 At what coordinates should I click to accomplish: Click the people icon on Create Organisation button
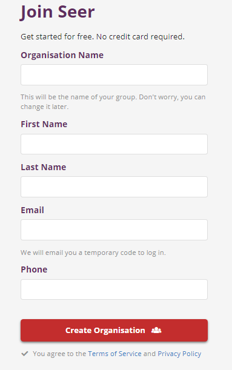(156, 330)
